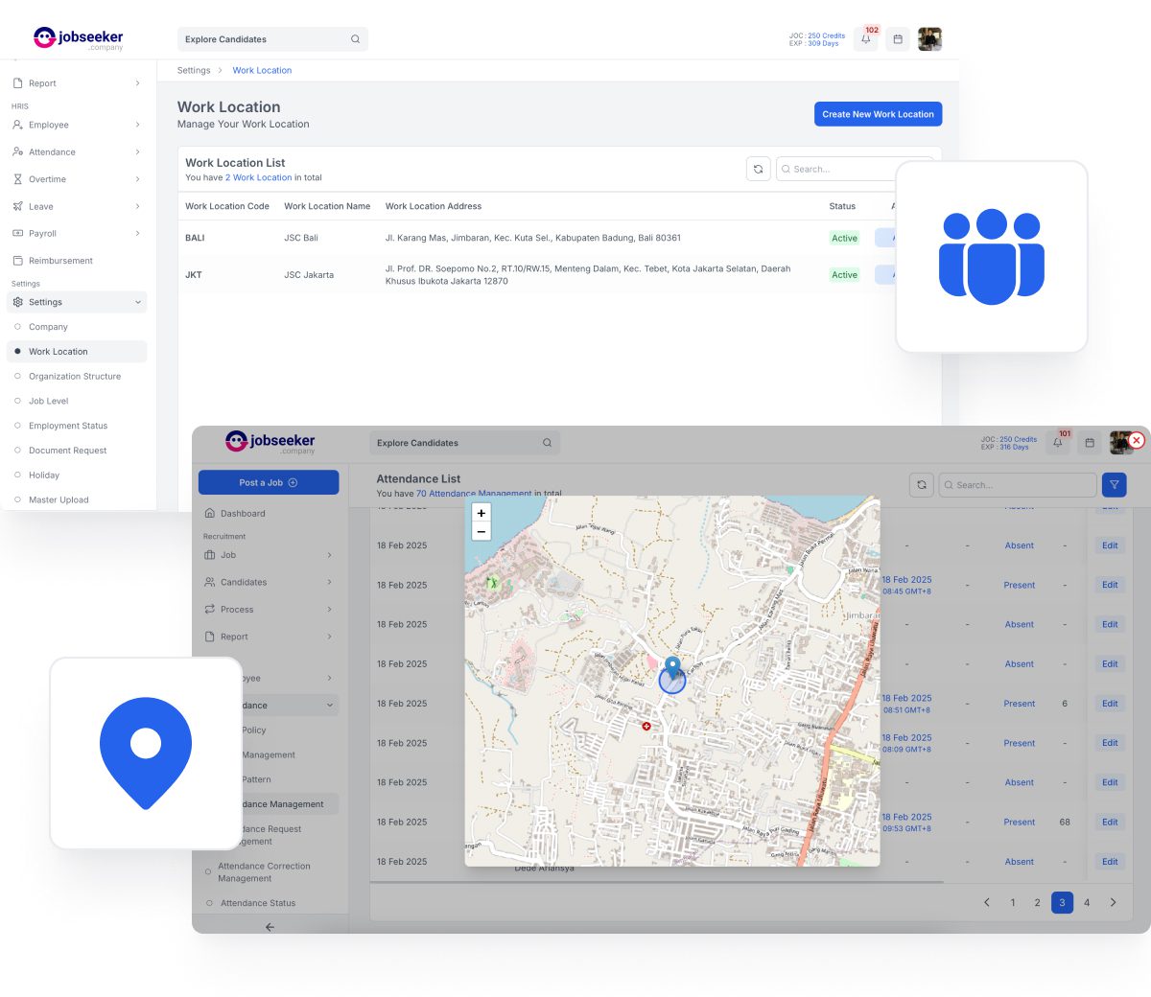The width and height of the screenshot is (1151, 997).
Task: Click the calendar icon in the top header
Action: tap(898, 39)
